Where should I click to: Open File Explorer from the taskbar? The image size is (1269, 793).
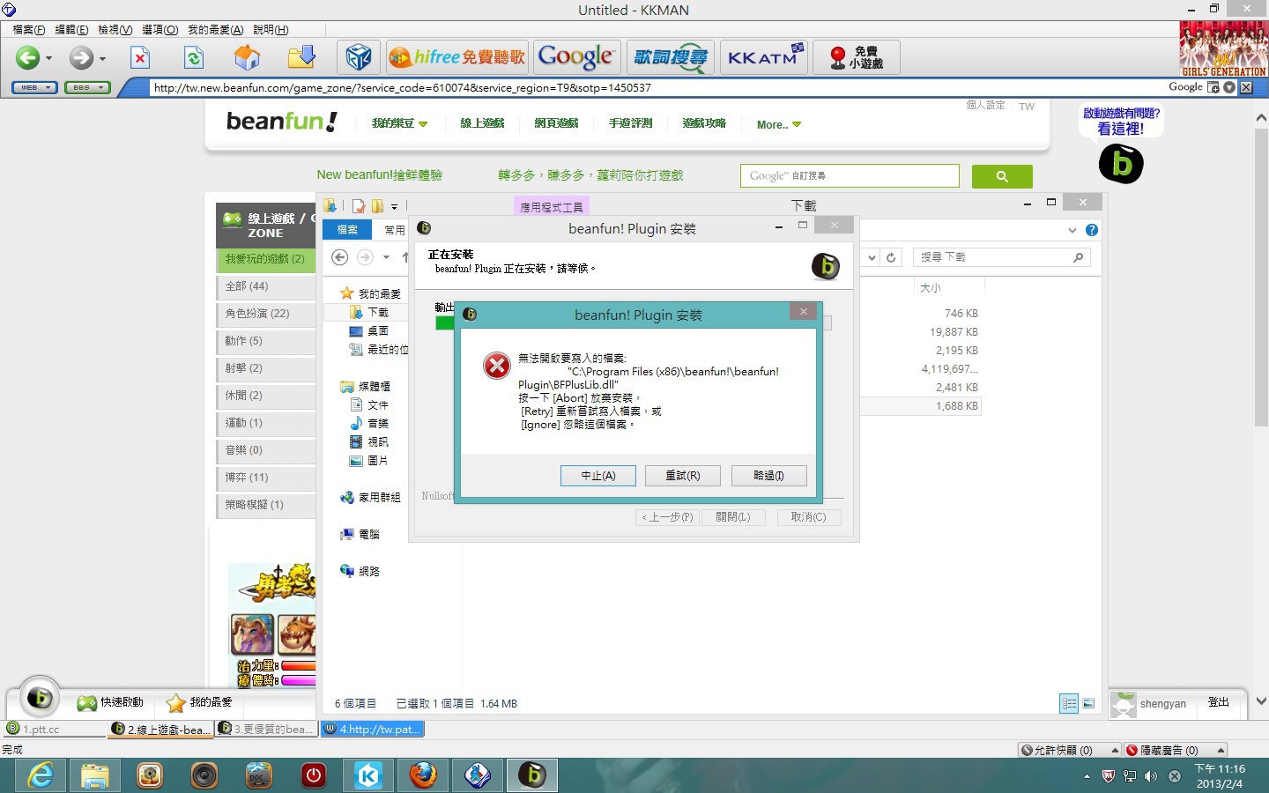(95, 775)
